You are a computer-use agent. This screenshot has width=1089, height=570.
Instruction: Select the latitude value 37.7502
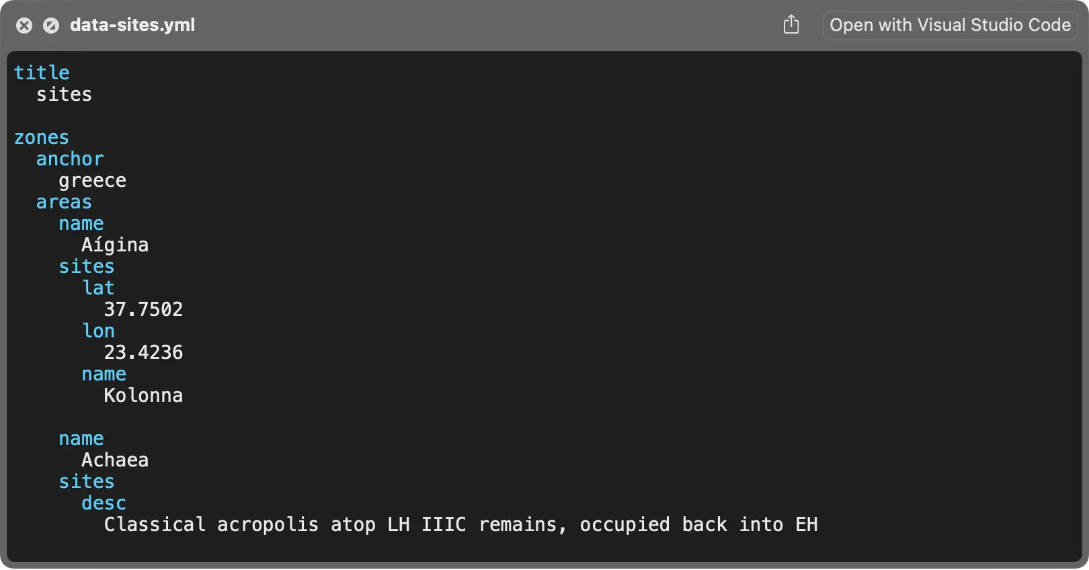point(143,309)
